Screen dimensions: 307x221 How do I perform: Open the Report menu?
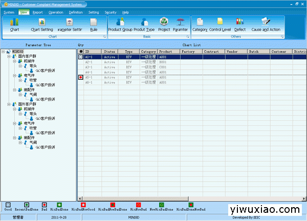(38, 12)
